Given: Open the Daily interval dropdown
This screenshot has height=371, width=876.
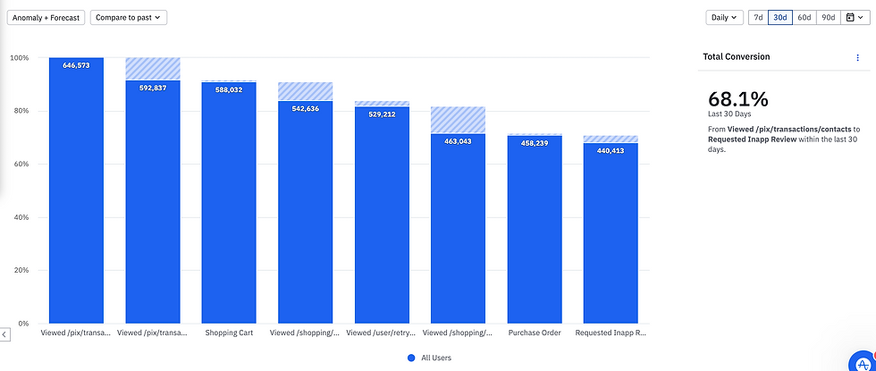Looking at the screenshot, I should point(724,17).
